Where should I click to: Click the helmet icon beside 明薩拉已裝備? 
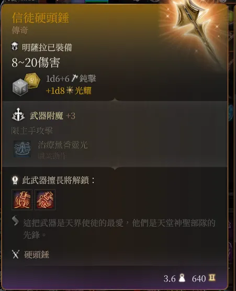tap(15, 46)
